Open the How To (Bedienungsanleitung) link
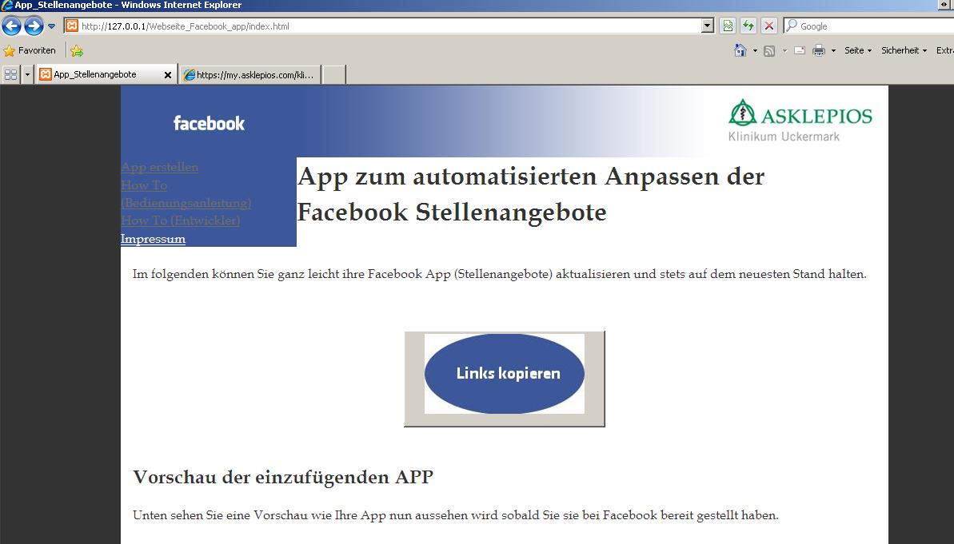The width and height of the screenshot is (954, 544). tap(186, 194)
